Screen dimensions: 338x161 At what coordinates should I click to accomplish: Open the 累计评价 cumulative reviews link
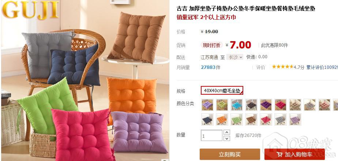[322, 67]
